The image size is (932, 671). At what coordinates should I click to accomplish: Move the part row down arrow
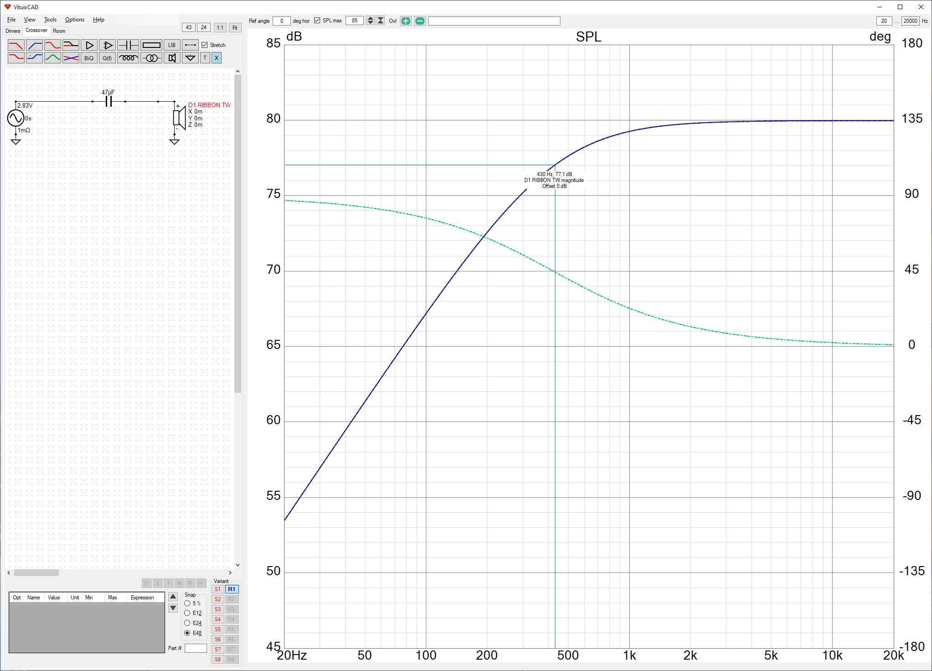point(173,608)
